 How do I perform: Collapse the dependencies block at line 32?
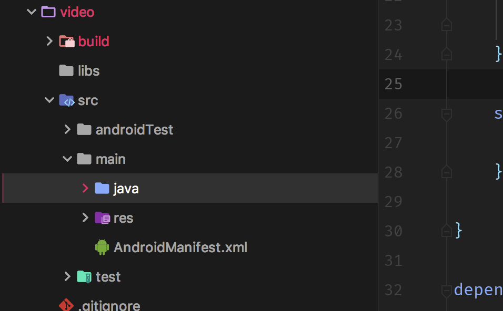coord(447,291)
